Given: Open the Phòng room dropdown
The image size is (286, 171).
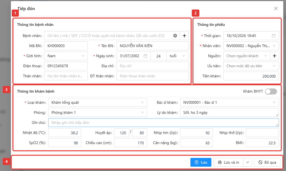Looking at the screenshot, I should pos(98,112).
